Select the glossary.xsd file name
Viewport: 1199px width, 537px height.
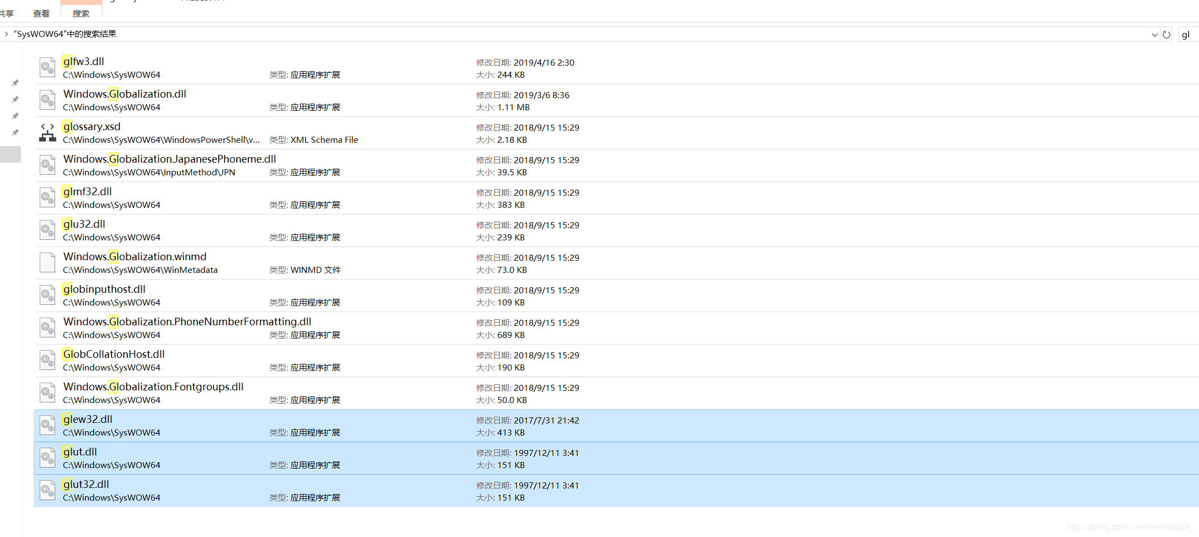92,126
